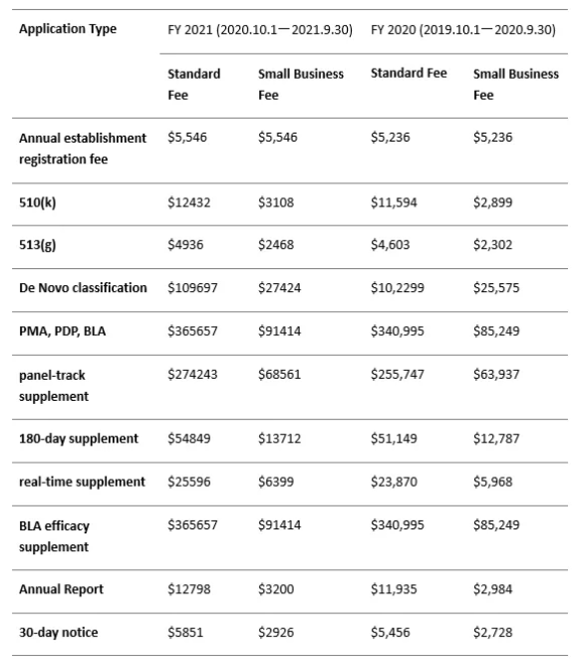Select the 180-day supplement row label
The image size is (578, 668).
pyautogui.click(x=79, y=439)
